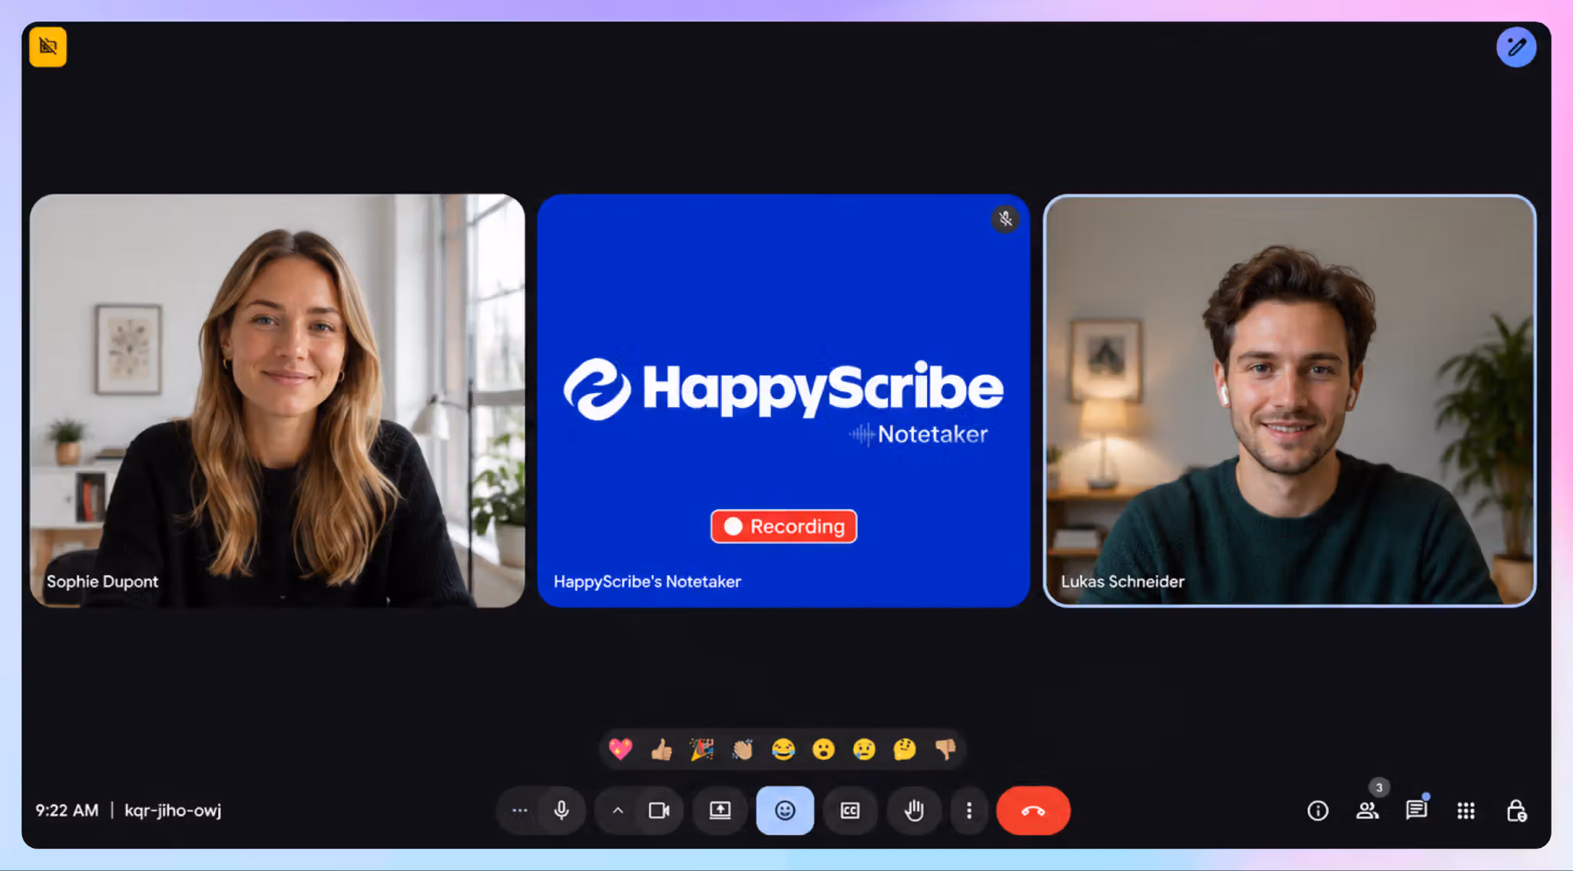This screenshot has height=871, width=1573.
Task: Send the thinking face reaction
Action: 905,749
